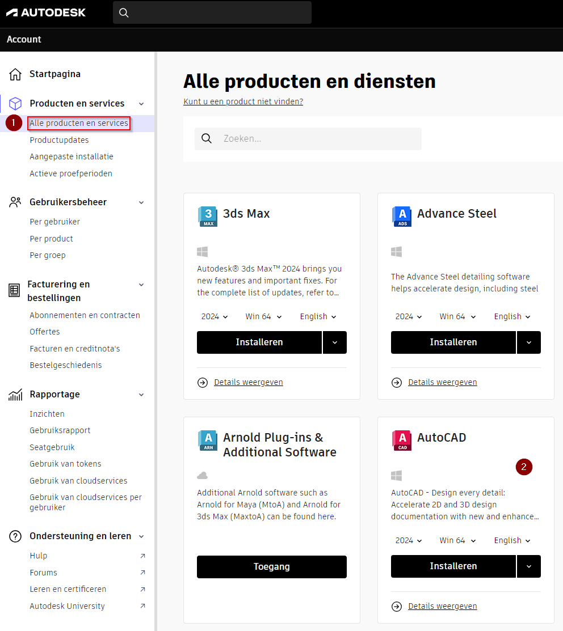Click the Windows platform icon on the Advance Steel card

(x=396, y=252)
